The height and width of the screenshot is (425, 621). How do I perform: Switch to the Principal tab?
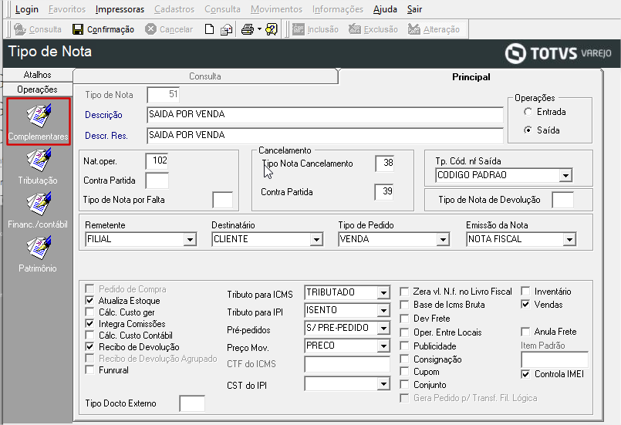point(471,77)
